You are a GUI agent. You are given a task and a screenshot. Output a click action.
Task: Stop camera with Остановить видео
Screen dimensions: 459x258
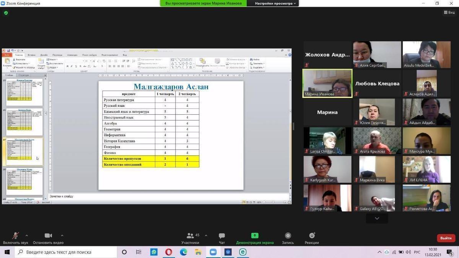point(48,236)
